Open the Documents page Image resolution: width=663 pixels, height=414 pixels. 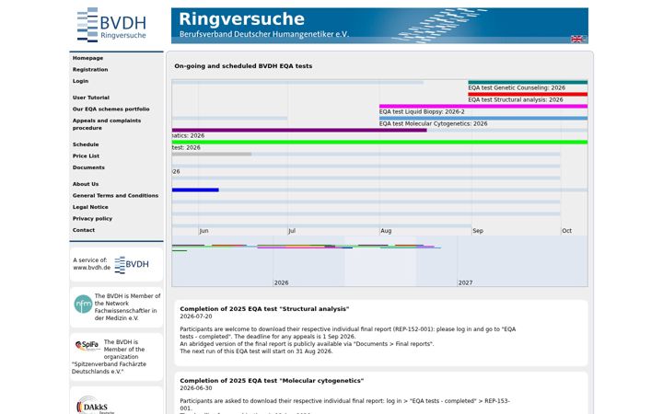click(88, 167)
